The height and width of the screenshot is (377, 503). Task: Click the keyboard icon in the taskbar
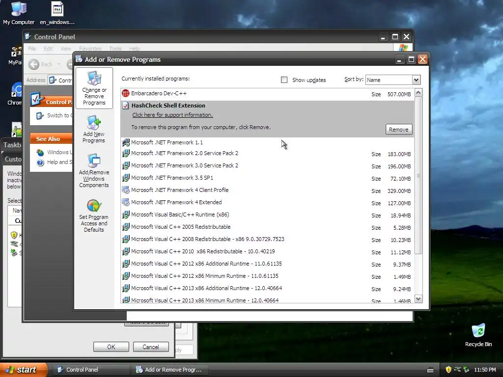coord(430,370)
